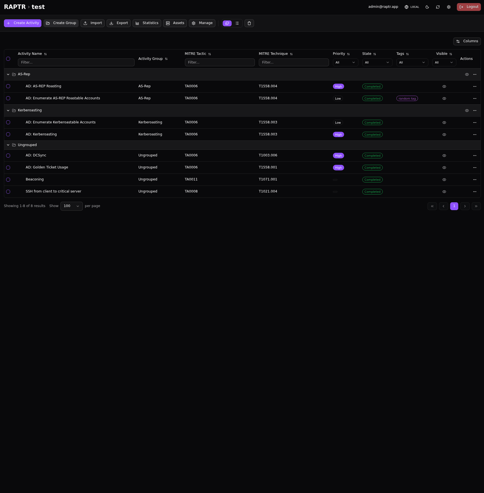Click the dark mode moon icon

click(x=427, y=7)
